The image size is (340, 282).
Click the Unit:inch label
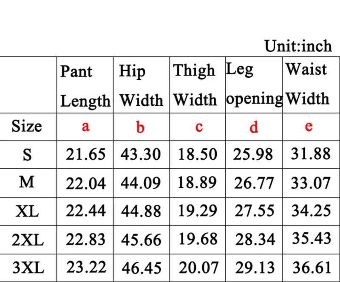[298, 46]
